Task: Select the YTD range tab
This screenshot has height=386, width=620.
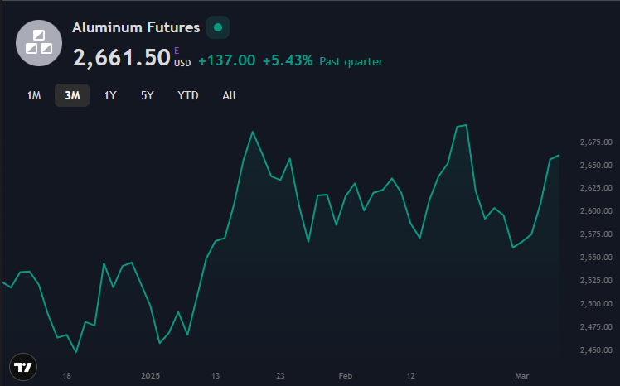Action: pos(188,95)
